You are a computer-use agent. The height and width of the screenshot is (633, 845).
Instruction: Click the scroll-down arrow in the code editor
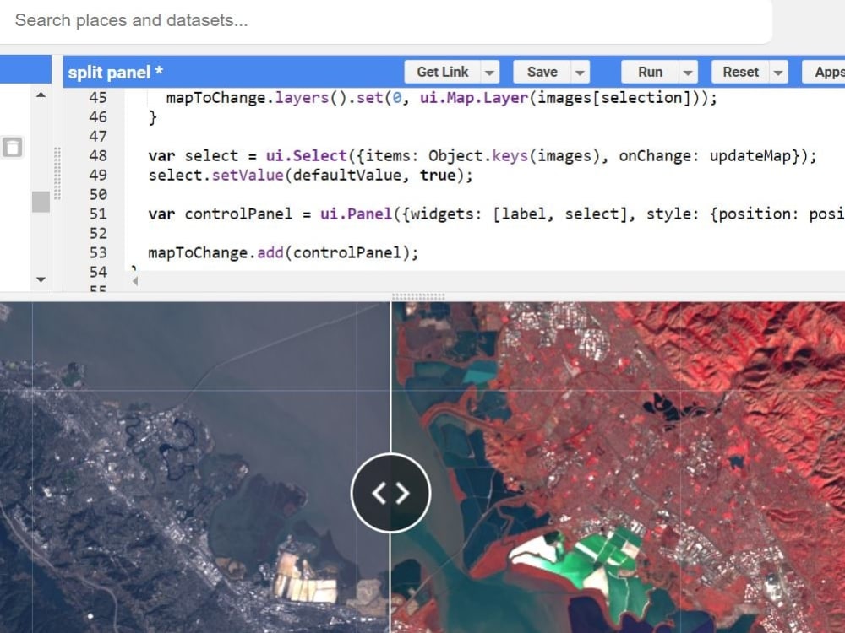[40, 279]
